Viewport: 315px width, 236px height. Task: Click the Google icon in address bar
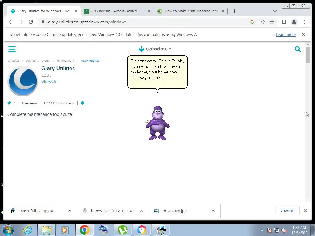click(x=252, y=22)
